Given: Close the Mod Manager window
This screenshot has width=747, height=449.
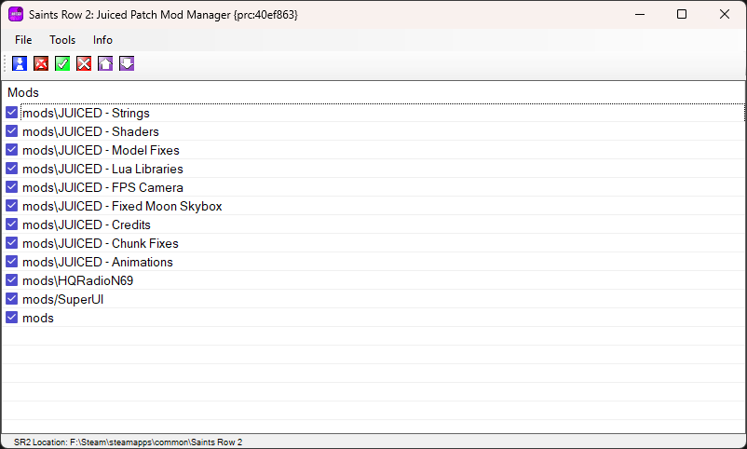Looking at the screenshot, I should 724,14.
